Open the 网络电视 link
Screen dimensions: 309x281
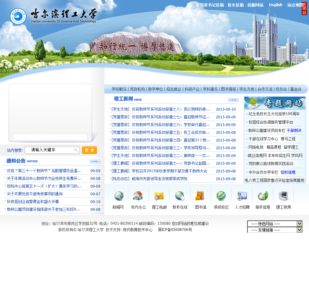[x=256, y=147]
